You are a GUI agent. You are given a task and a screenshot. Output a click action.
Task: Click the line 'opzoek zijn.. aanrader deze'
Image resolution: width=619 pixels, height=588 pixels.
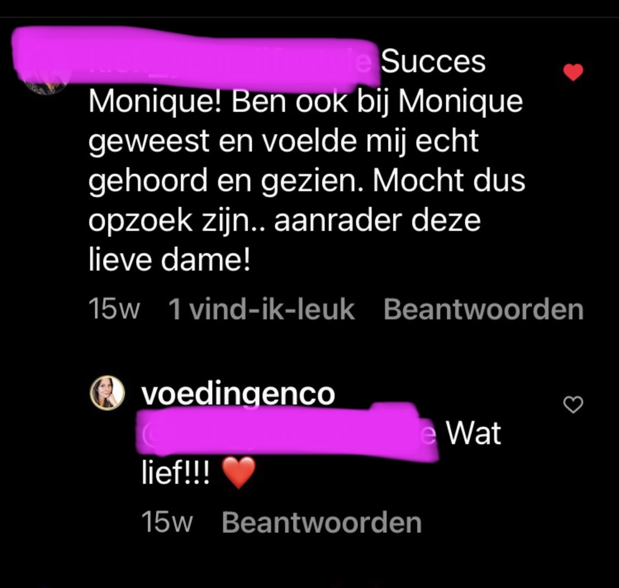(x=285, y=221)
